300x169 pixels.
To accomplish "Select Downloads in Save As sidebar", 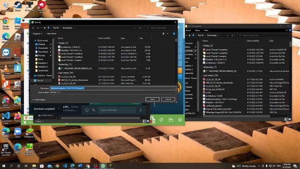I will pos(43,48).
